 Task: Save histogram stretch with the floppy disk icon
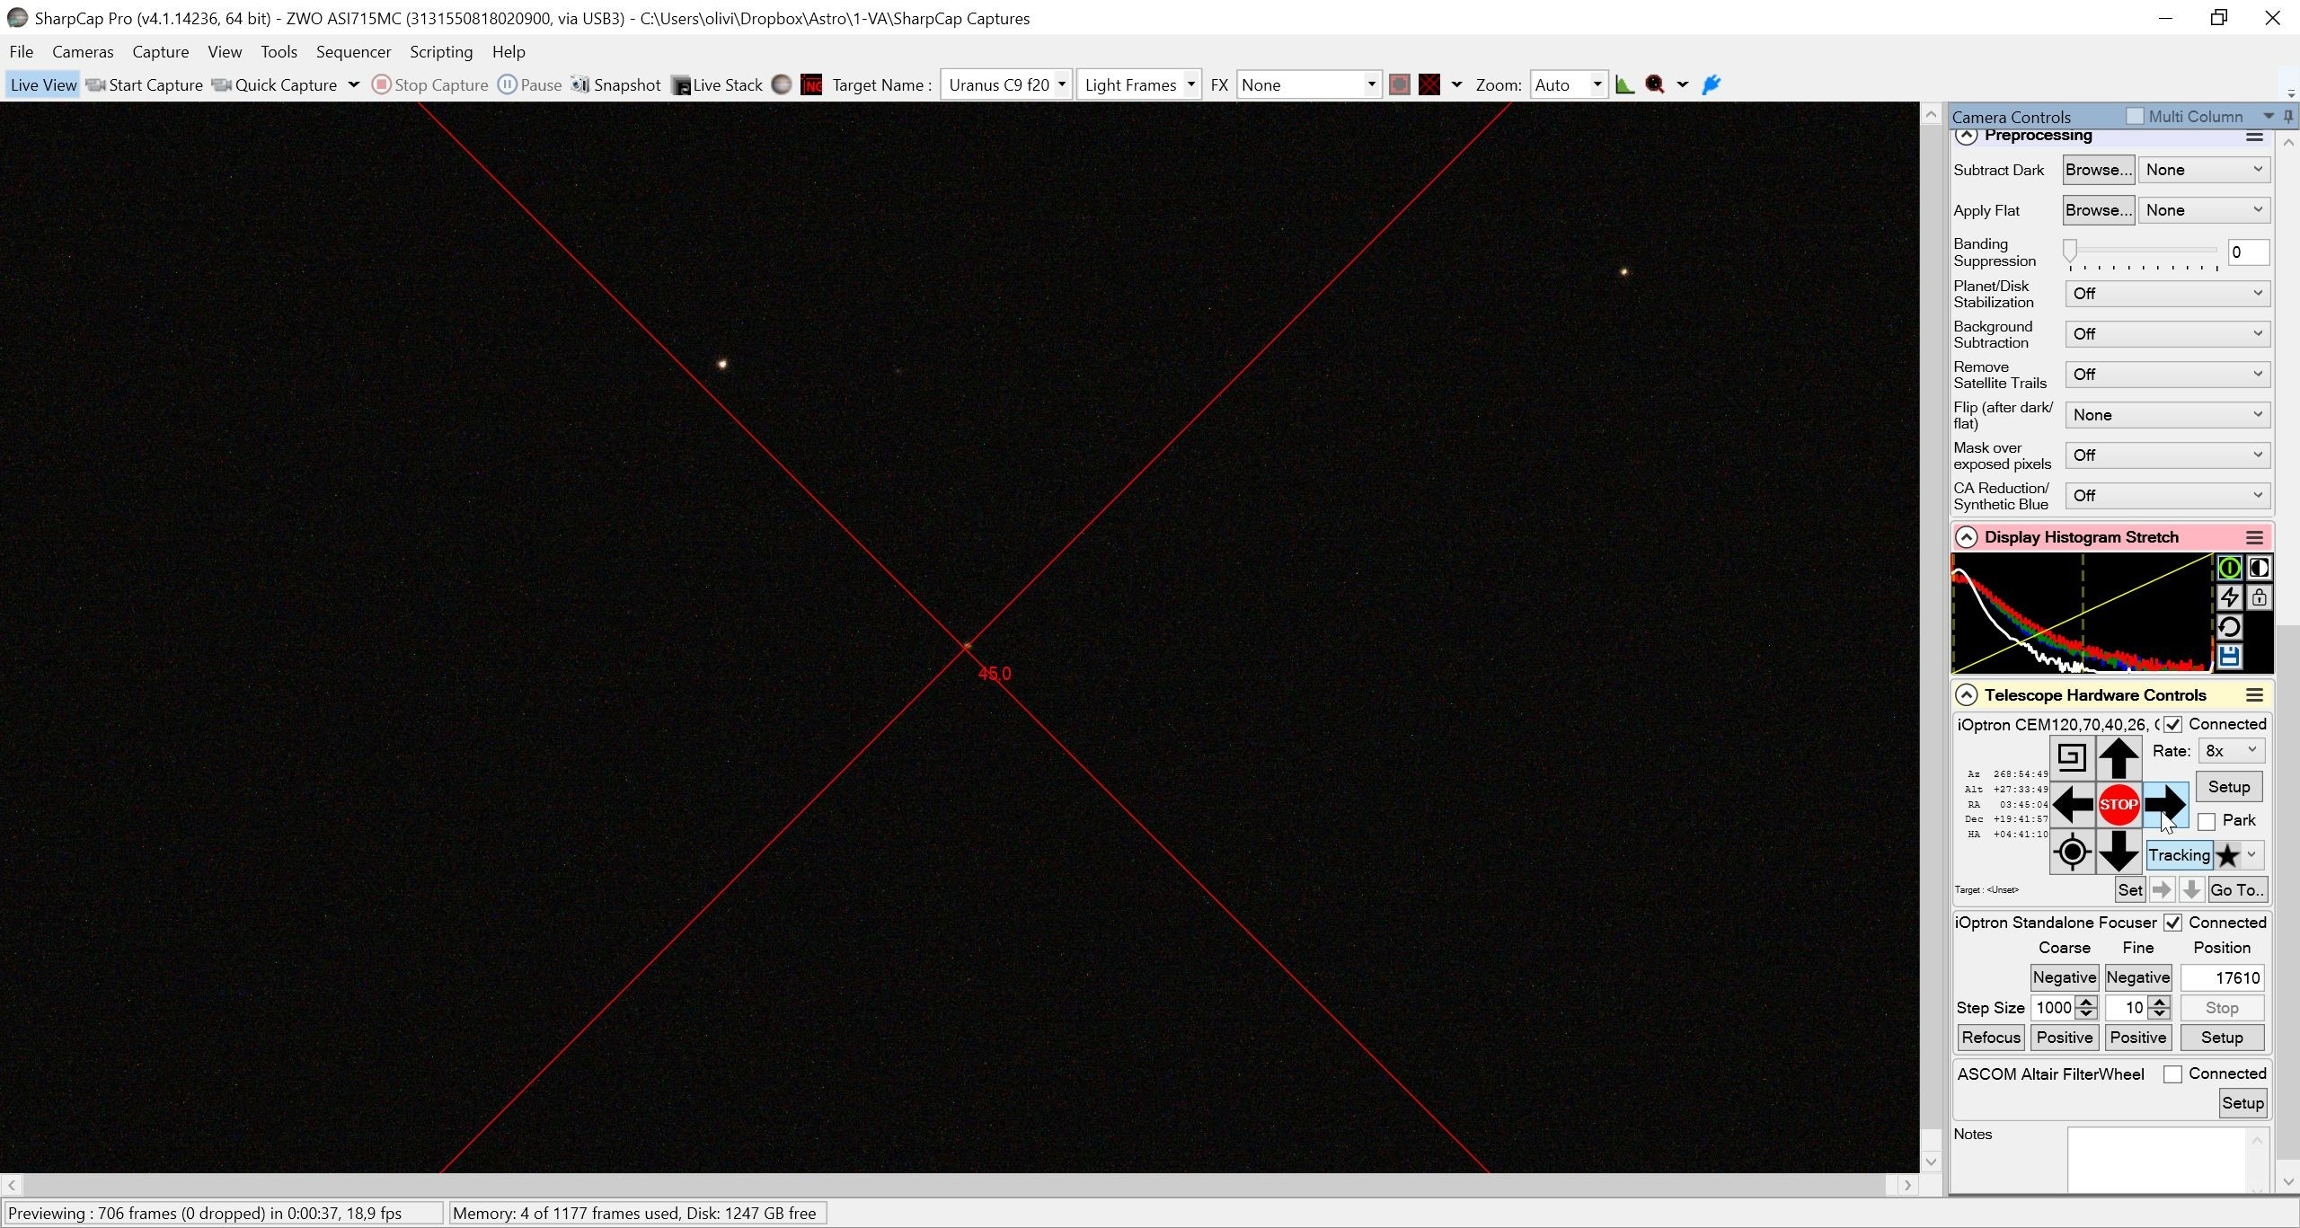[x=2229, y=658]
